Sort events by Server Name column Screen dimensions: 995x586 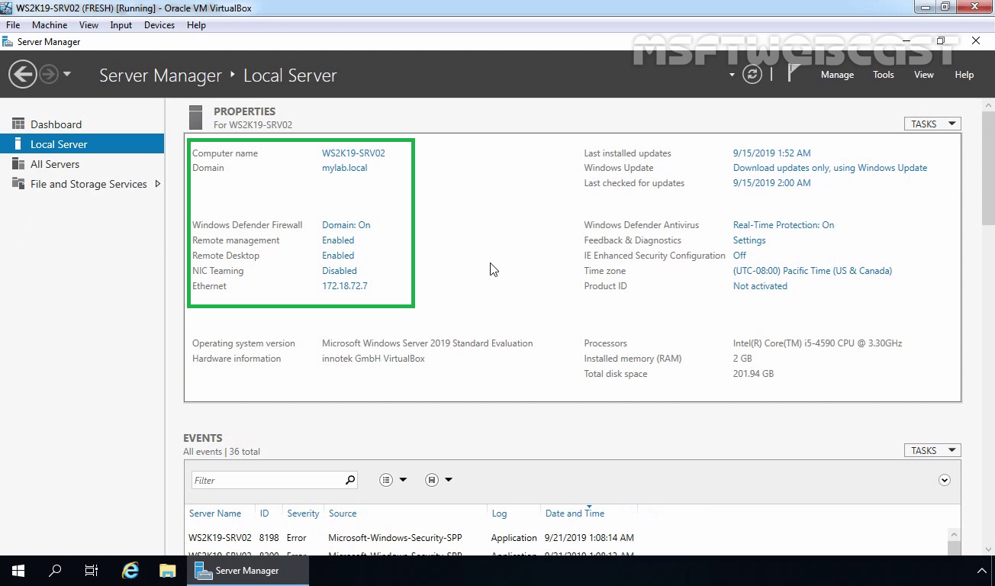point(215,514)
